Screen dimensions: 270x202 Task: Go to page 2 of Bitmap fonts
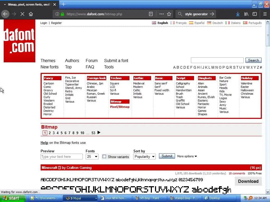(50, 133)
